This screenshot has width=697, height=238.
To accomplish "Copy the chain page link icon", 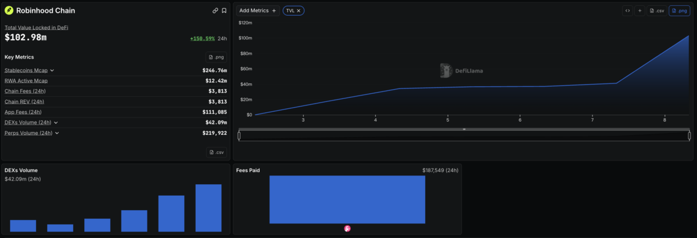I will (215, 10).
